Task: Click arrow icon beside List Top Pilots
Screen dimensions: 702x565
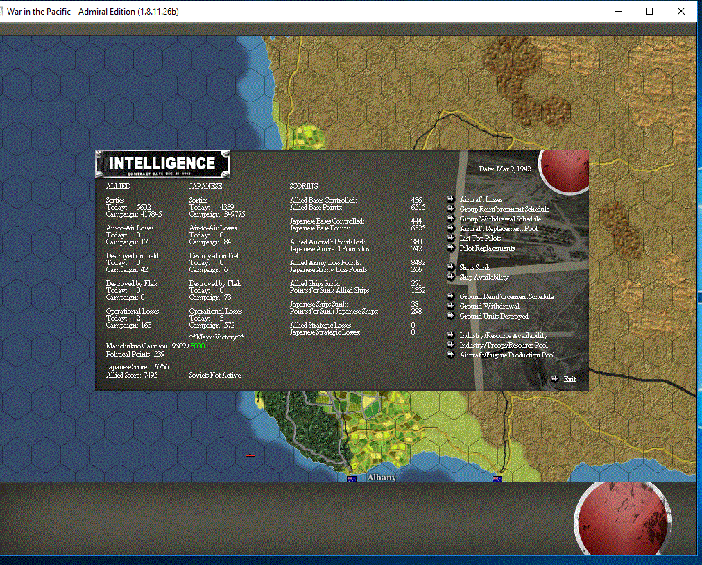Action: pos(451,238)
